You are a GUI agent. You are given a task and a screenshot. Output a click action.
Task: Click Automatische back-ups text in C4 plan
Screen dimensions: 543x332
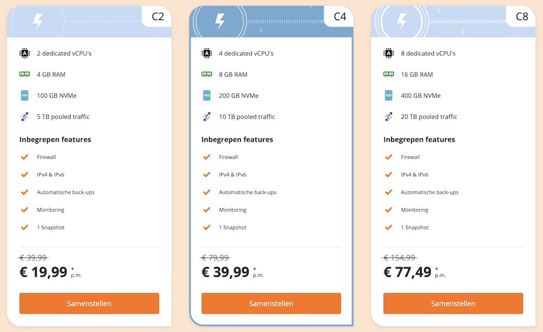[248, 193]
